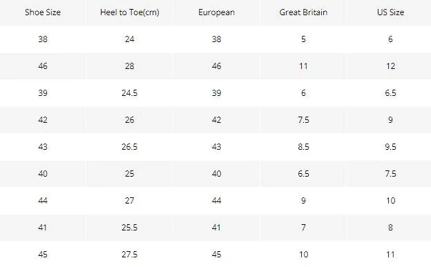Click US size 12 cell
Viewport: 431px width, 267px height.
pos(390,66)
